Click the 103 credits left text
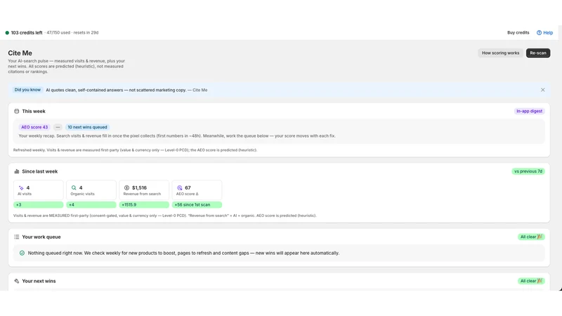Image resolution: width=562 pixels, height=316 pixels. (27, 32)
